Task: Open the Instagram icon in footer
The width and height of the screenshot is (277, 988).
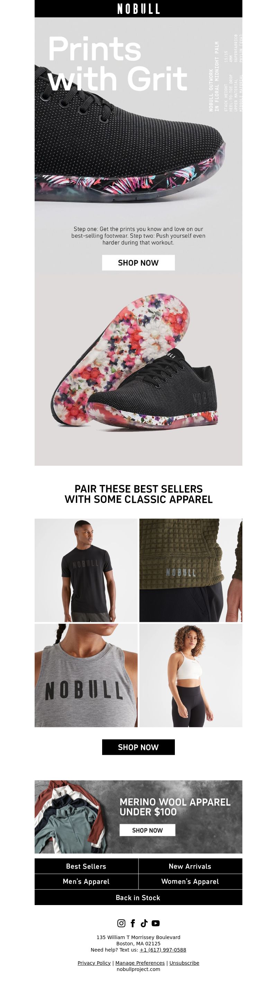Action: click(x=121, y=923)
